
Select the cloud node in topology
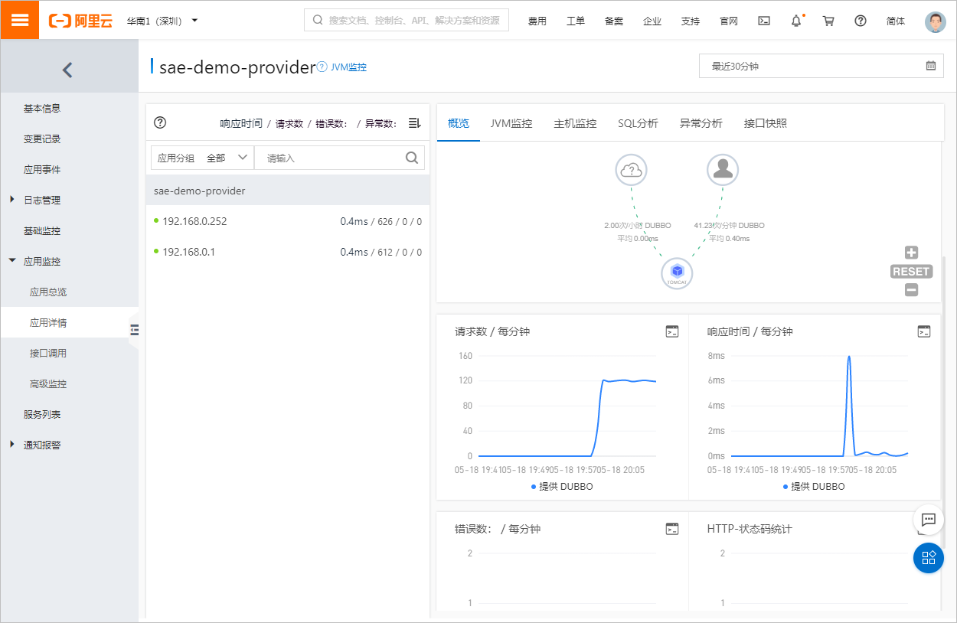coord(632,169)
